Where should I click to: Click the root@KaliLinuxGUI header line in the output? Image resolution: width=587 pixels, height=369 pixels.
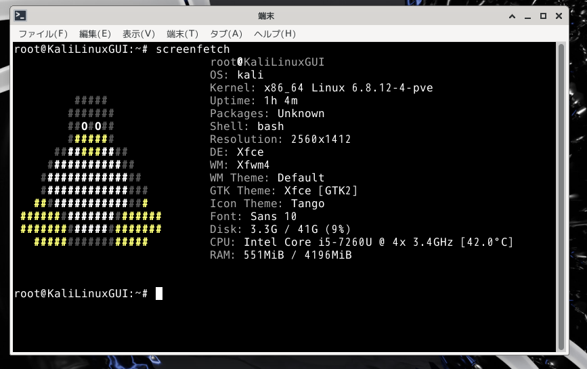tap(267, 62)
